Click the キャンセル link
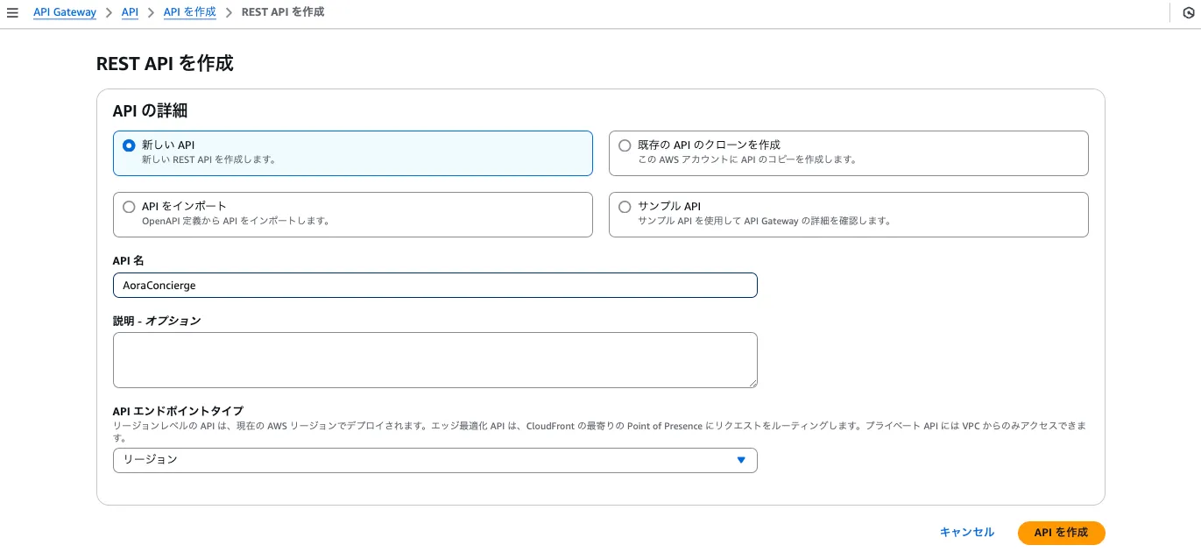This screenshot has height=552, width=1201. [967, 532]
